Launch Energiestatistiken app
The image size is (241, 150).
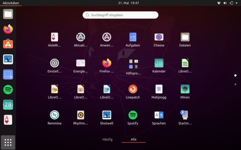pyautogui.click(x=81, y=63)
